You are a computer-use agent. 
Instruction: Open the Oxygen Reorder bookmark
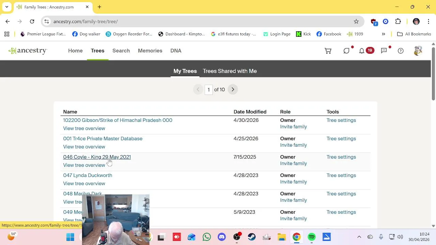(129, 34)
